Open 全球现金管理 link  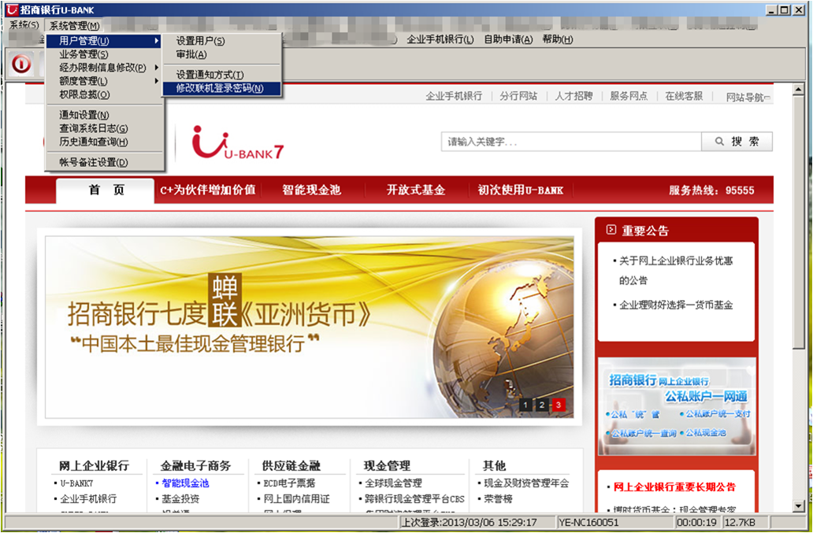pyautogui.click(x=393, y=483)
